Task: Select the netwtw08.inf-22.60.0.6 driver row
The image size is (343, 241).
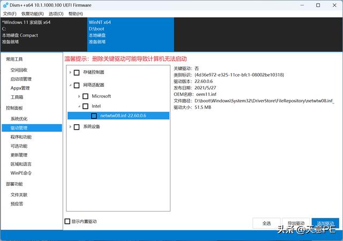Action: tap(118, 116)
